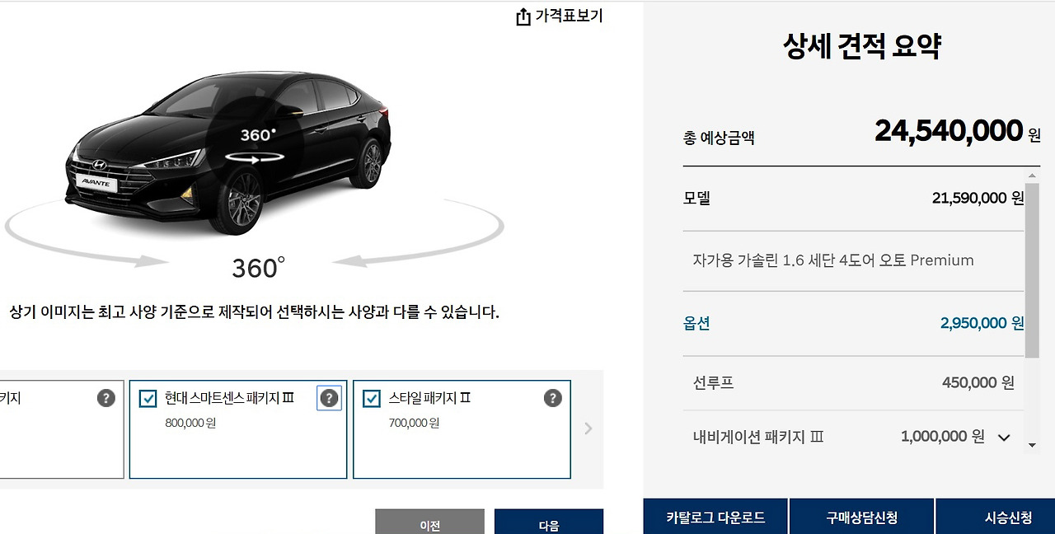Click the 구매상담신청 tab

[862, 518]
